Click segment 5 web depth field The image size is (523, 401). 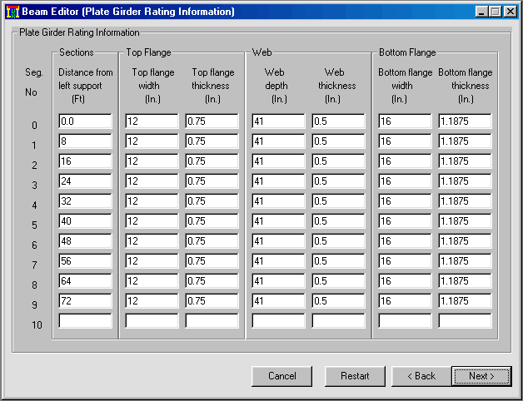[278, 221]
